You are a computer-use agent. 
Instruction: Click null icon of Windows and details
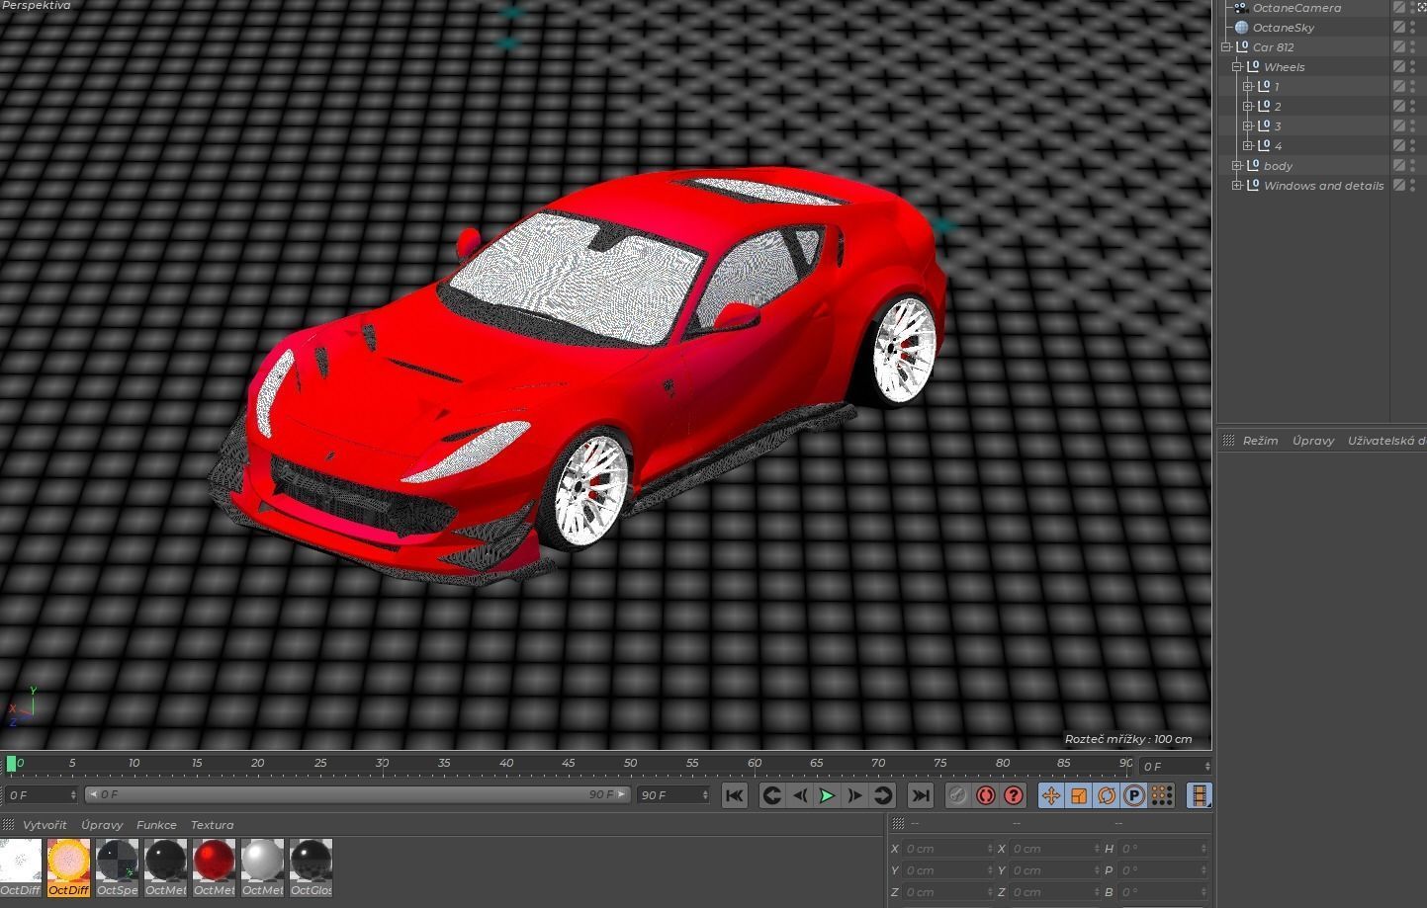tap(1252, 186)
